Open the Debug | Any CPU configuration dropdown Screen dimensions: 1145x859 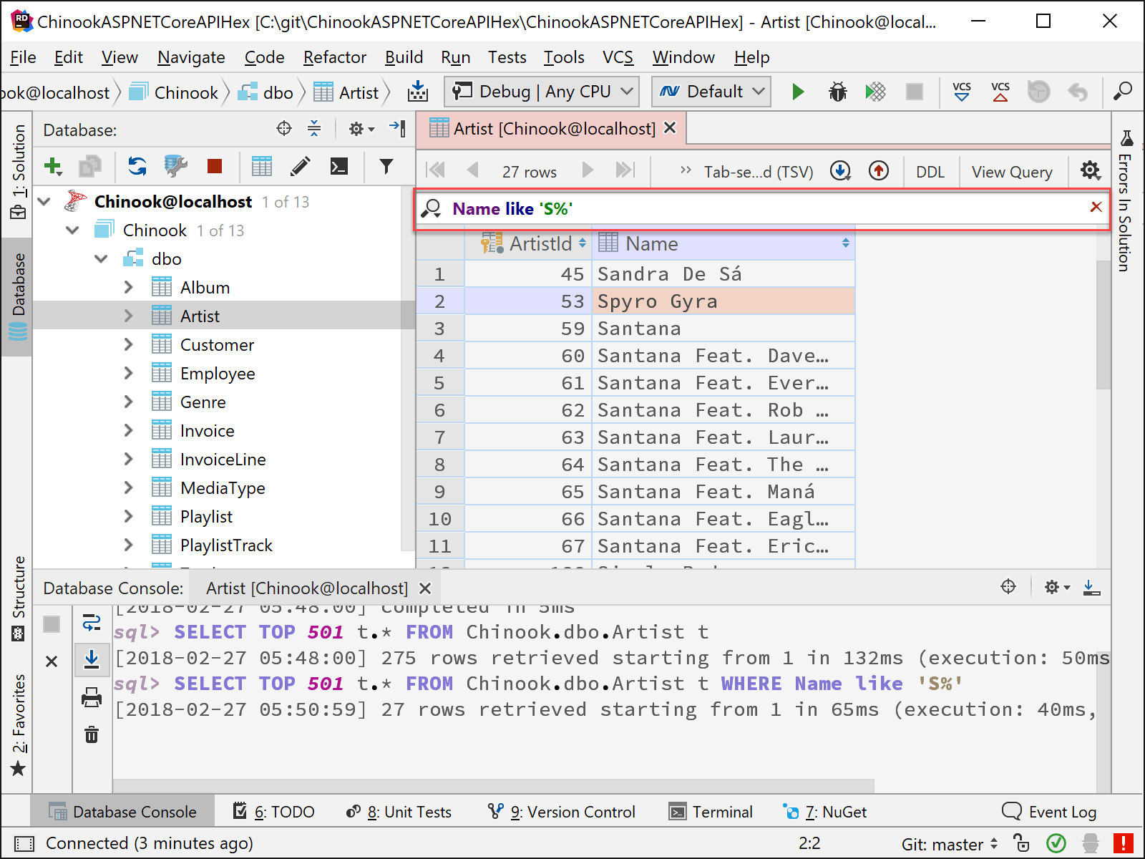(x=542, y=92)
